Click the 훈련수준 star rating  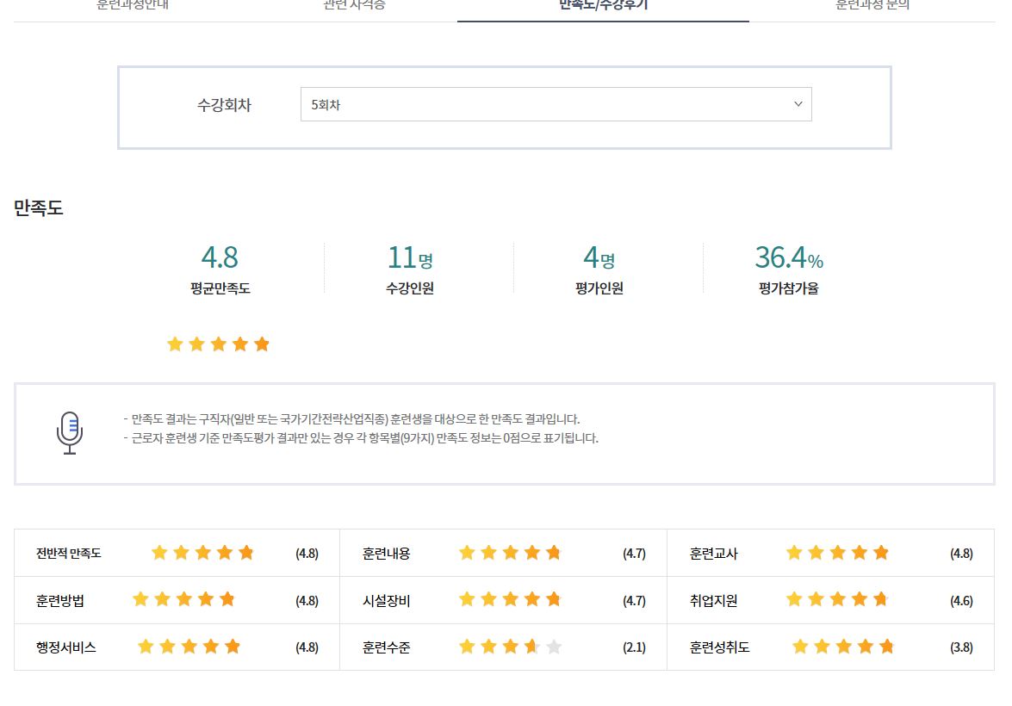point(510,647)
